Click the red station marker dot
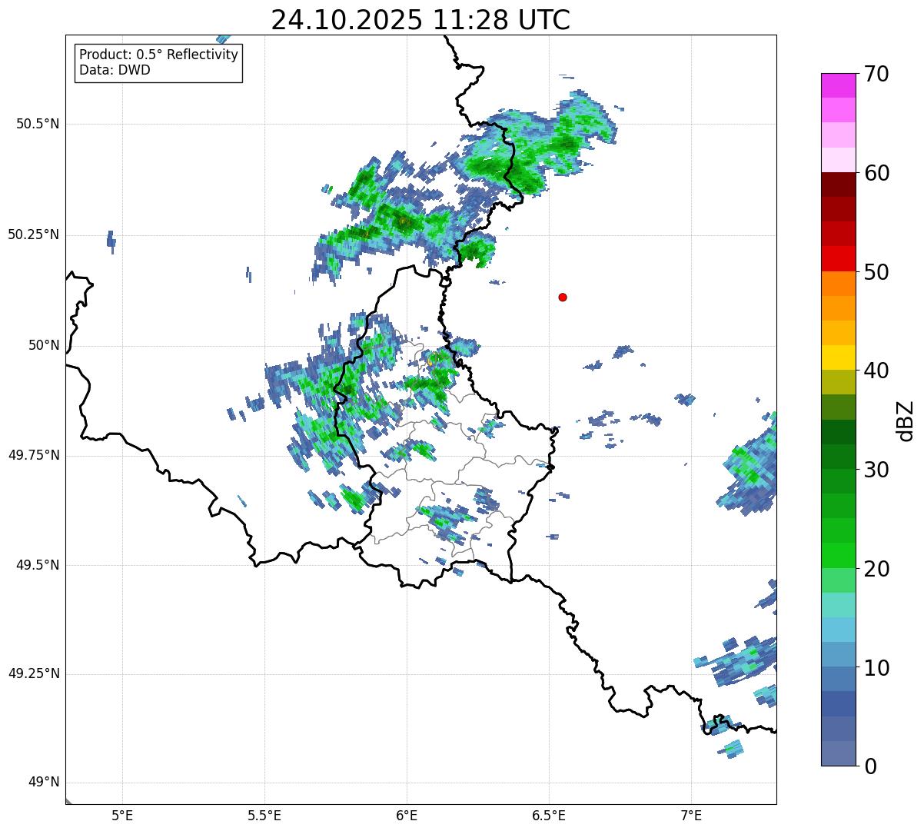 point(563,297)
